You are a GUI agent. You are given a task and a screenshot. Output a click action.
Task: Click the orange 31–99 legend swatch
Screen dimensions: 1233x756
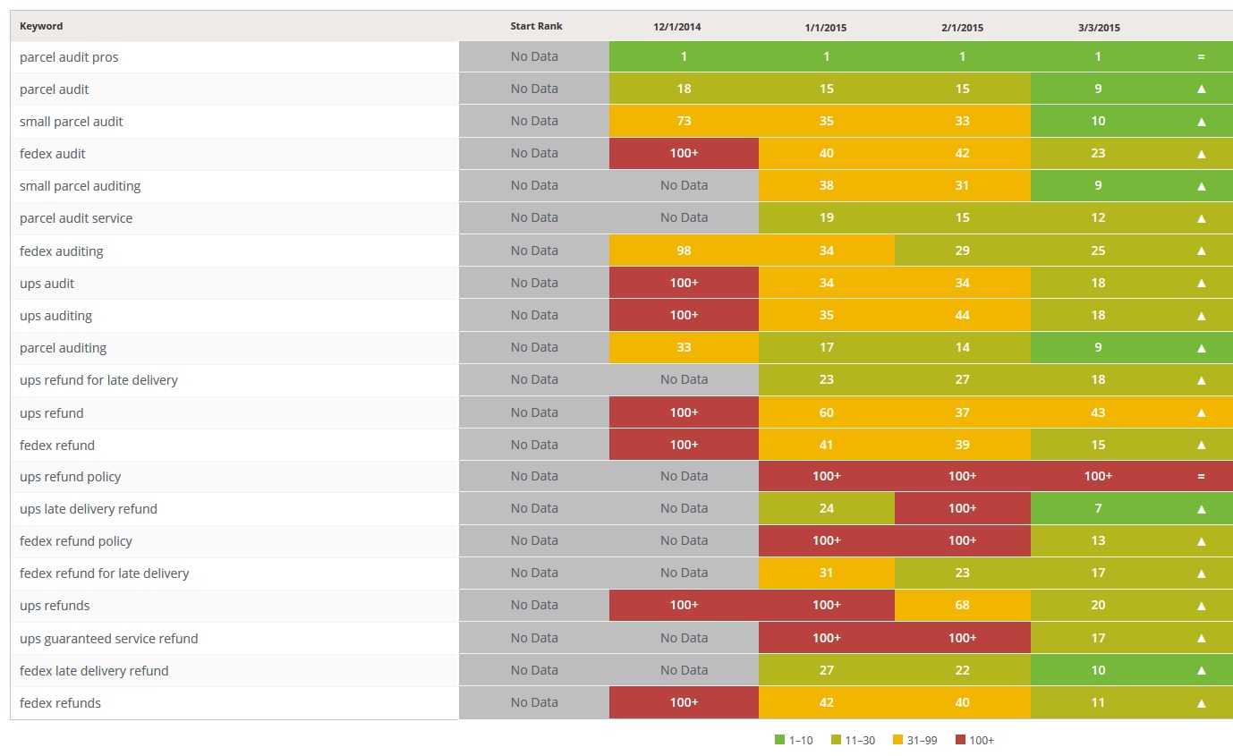[x=897, y=740]
